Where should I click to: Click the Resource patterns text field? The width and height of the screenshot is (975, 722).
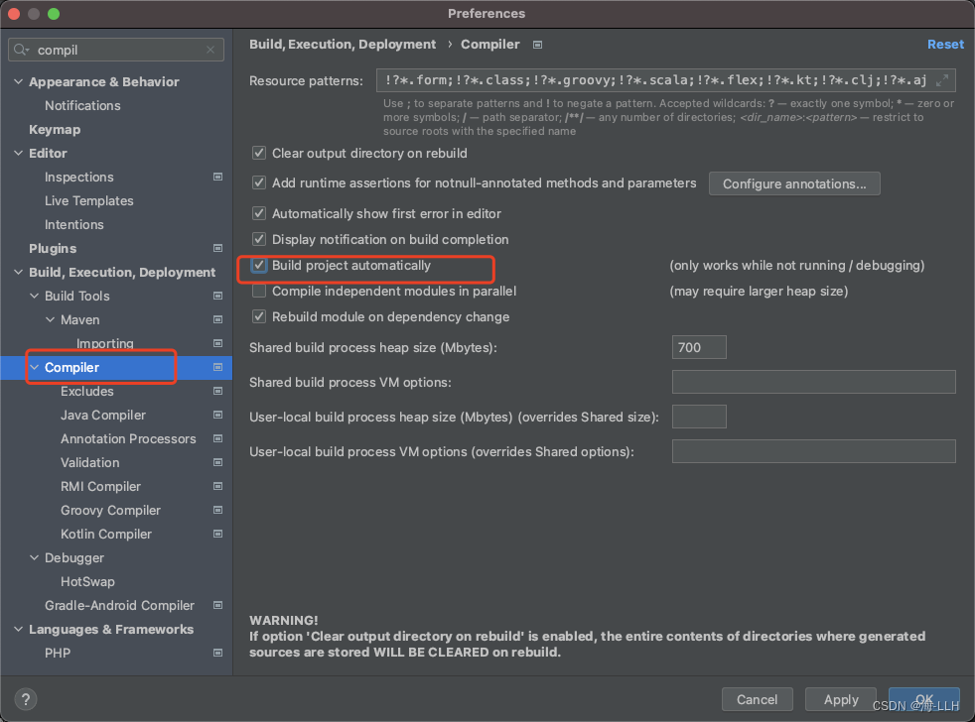coord(665,80)
